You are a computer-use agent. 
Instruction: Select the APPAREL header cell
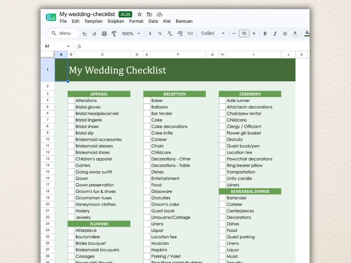(99, 94)
